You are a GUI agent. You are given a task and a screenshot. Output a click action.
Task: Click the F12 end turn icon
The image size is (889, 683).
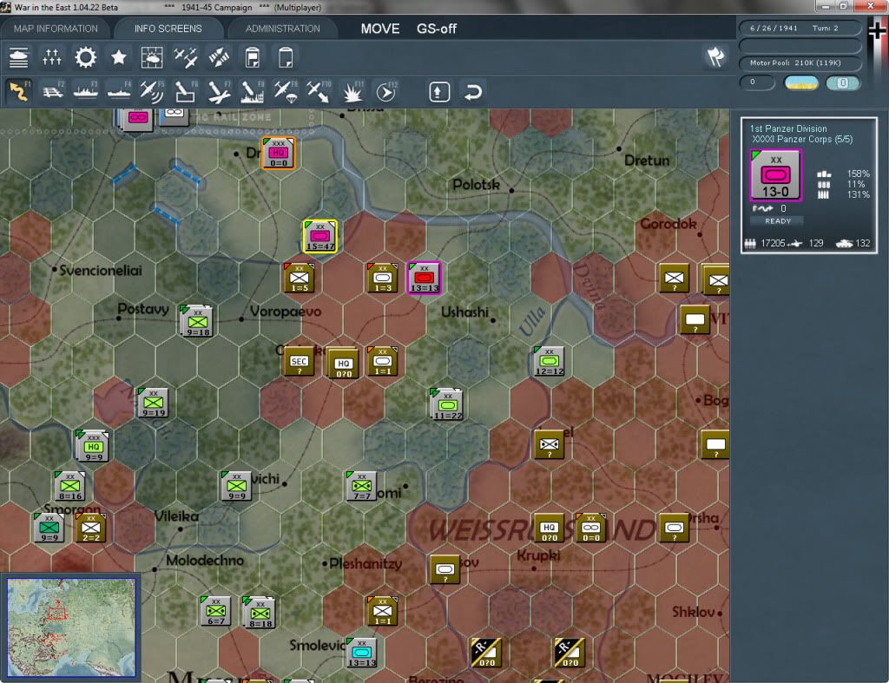[x=386, y=91]
